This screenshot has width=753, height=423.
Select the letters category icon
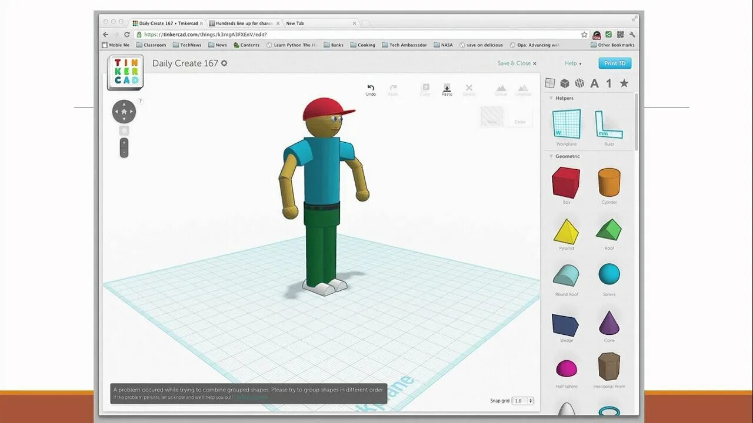point(595,83)
